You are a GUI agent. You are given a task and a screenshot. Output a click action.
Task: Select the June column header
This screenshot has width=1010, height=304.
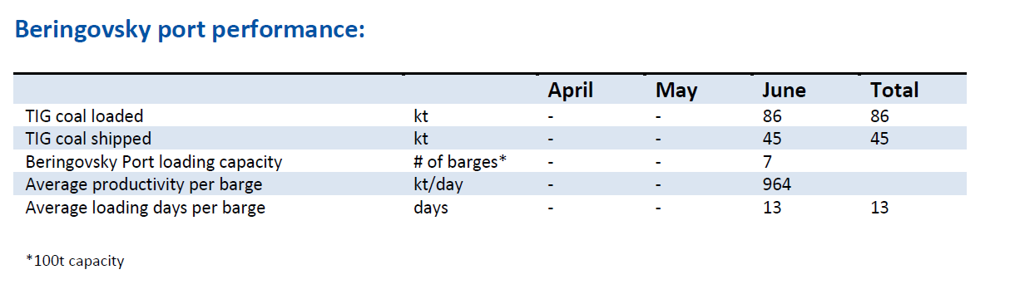pos(784,91)
